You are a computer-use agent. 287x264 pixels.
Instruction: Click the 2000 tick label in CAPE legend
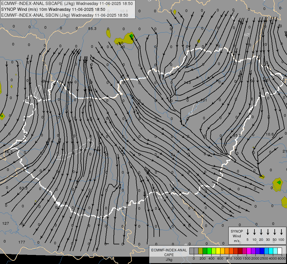click(x=255, y=258)
